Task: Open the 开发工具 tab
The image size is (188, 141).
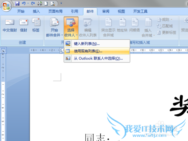Action: pos(140,11)
